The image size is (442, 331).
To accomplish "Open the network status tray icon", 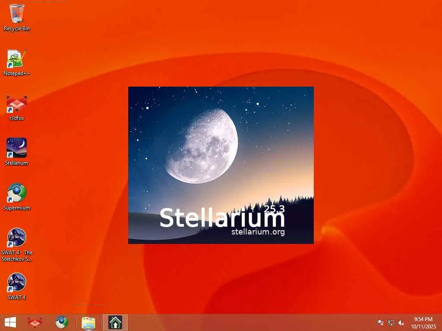I will tap(391, 323).
